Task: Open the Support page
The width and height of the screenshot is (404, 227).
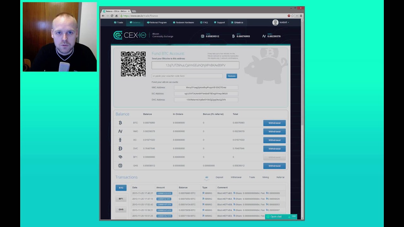Action: pyautogui.click(x=219, y=22)
